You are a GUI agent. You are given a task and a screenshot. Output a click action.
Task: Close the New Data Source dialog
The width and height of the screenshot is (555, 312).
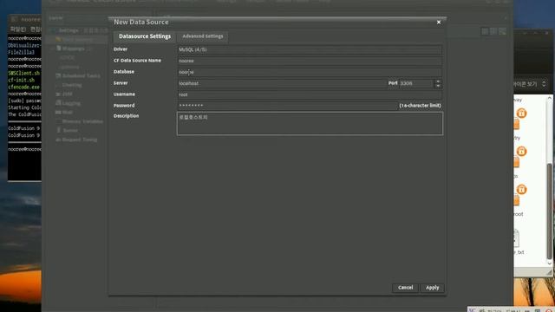[439, 23]
